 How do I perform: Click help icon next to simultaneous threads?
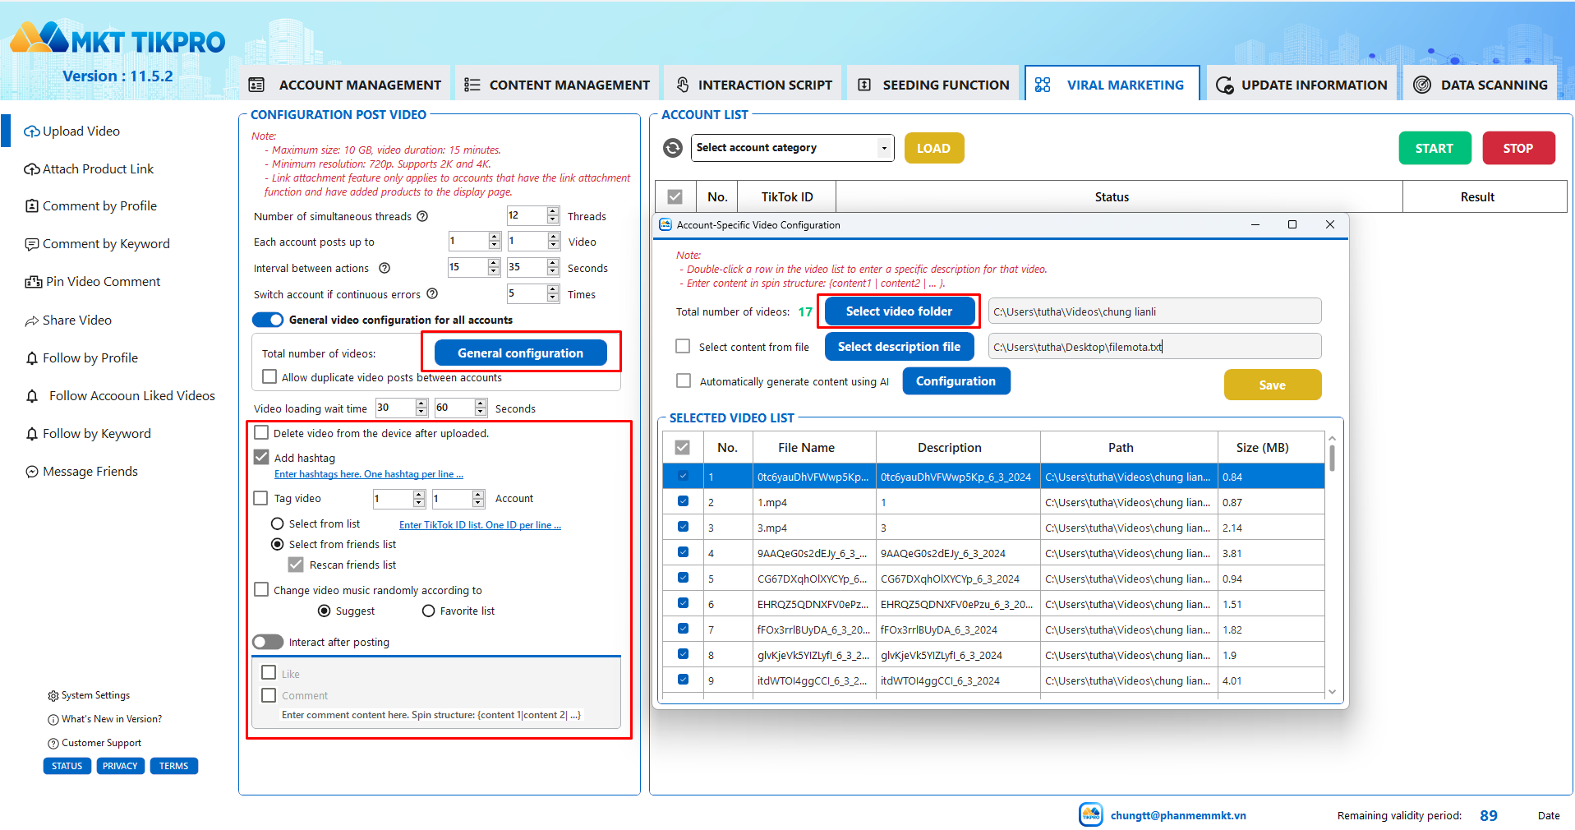pyautogui.click(x=422, y=216)
